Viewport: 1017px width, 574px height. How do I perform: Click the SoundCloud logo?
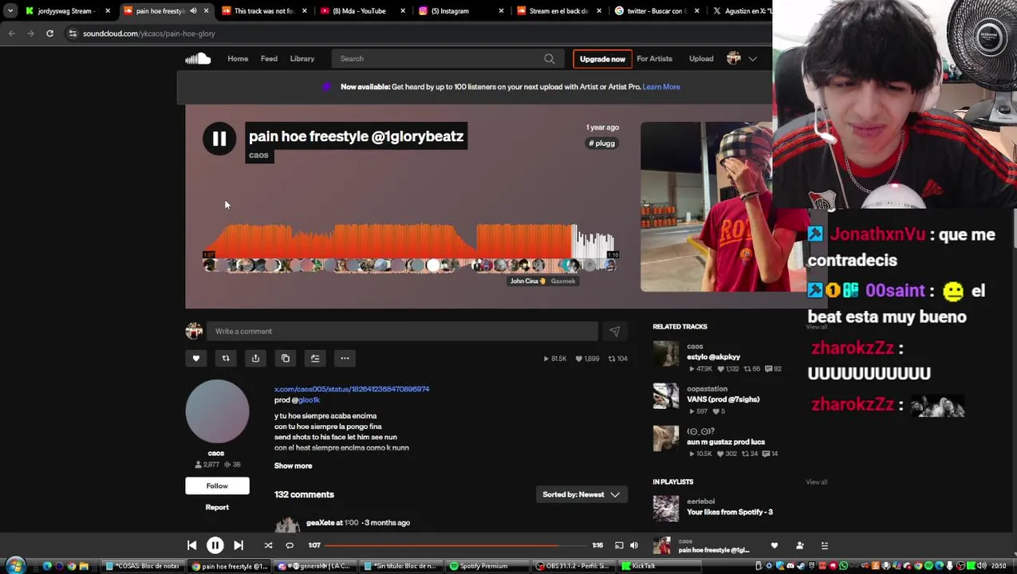pyautogui.click(x=198, y=58)
